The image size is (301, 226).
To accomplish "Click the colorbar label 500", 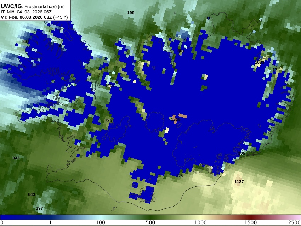I will coord(150,223).
